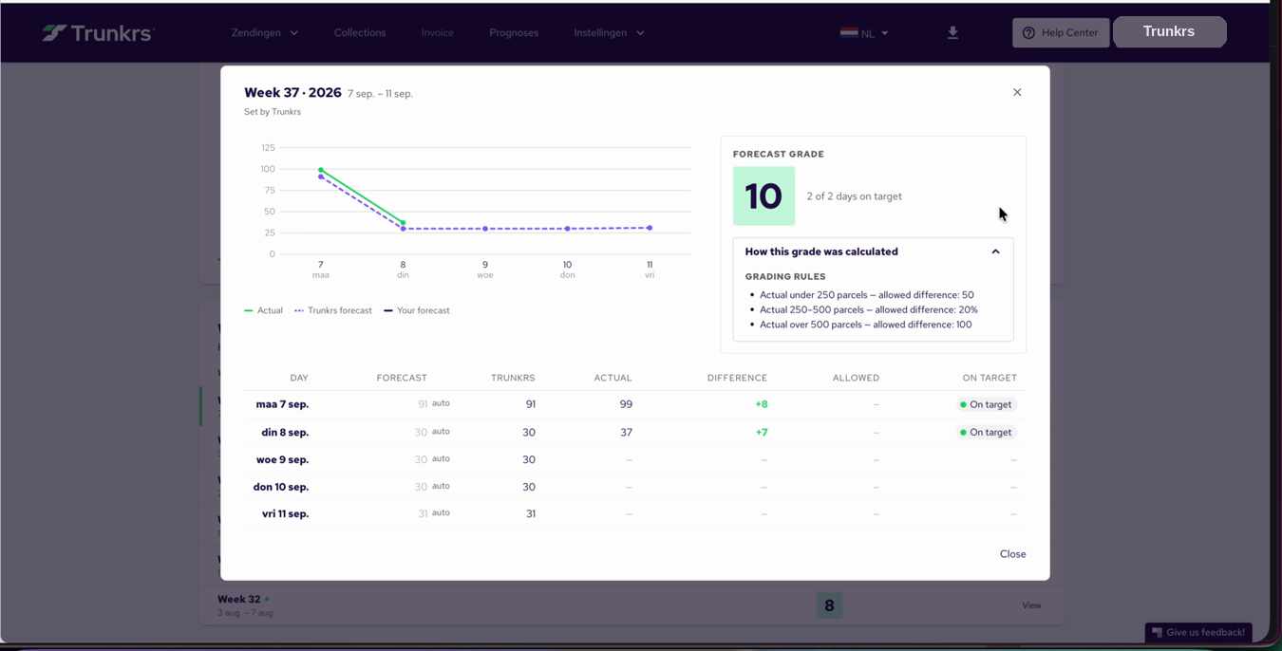Toggle the Your forecast legend entry

pyautogui.click(x=417, y=310)
